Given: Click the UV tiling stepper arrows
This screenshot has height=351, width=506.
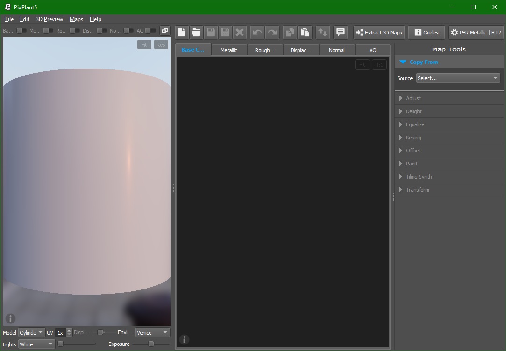Looking at the screenshot, I should (69, 332).
